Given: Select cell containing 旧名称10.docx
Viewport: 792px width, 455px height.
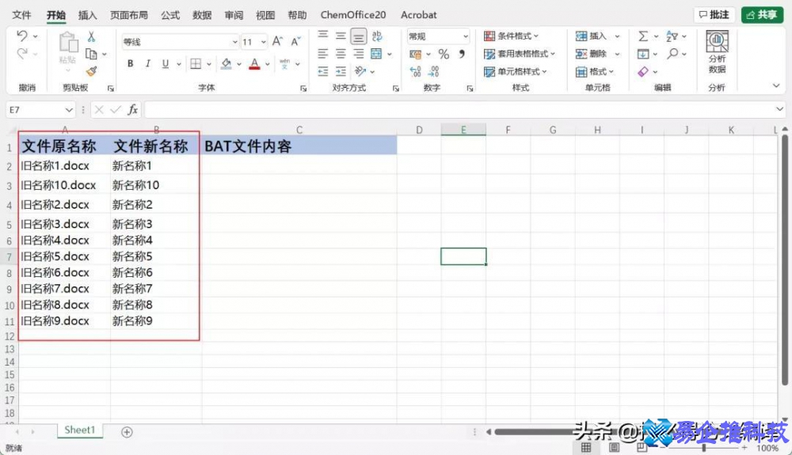Looking at the screenshot, I should click(64, 185).
